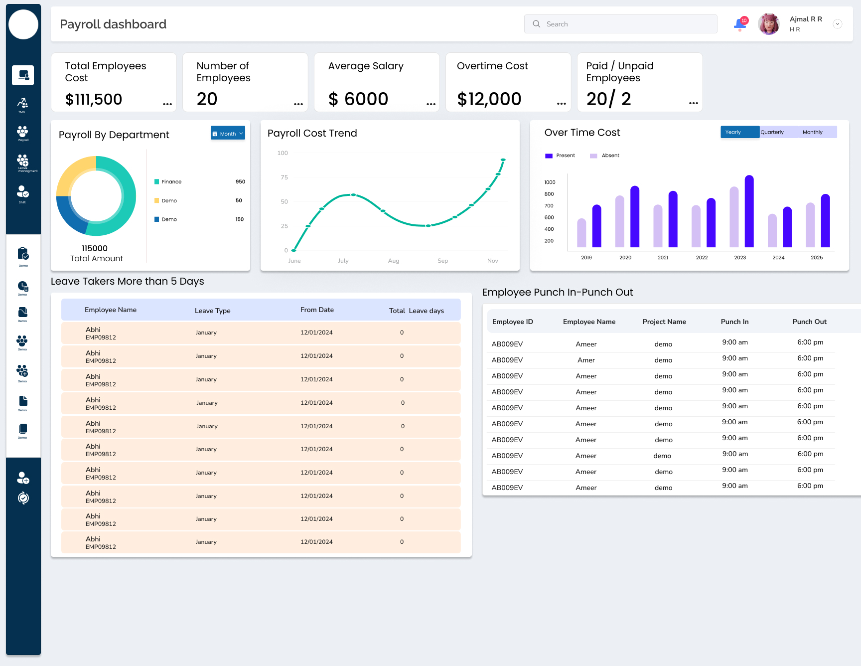Open the dashboard monitor icon in sidebar
The height and width of the screenshot is (666, 861).
pyautogui.click(x=23, y=75)
